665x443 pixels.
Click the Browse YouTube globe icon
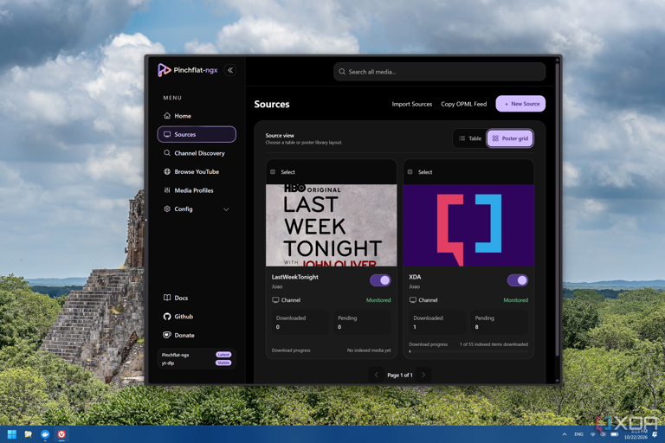click(167, 171)
